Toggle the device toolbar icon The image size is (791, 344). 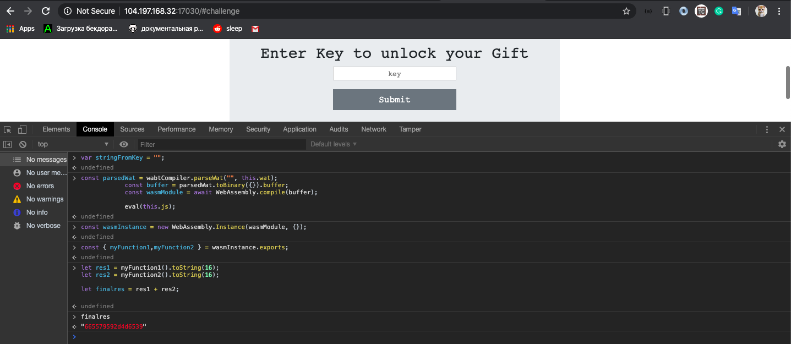click(x=22, y=129)
